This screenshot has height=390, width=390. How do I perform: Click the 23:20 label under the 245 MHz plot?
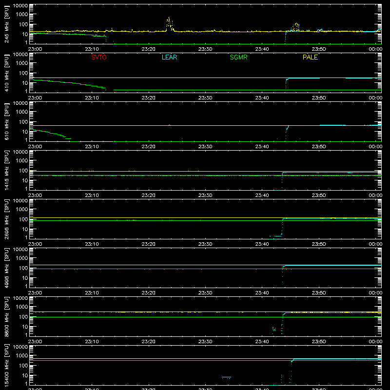tap(149, 49)
